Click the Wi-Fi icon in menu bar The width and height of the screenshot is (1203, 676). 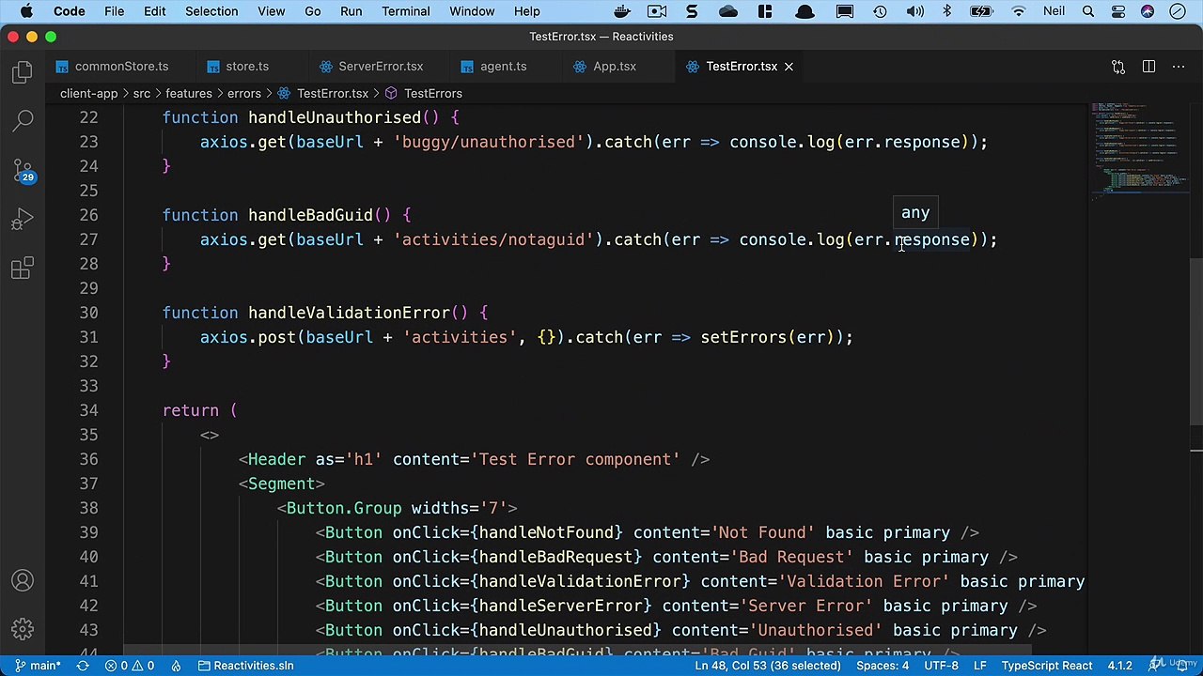click(x=1019, y=11)
